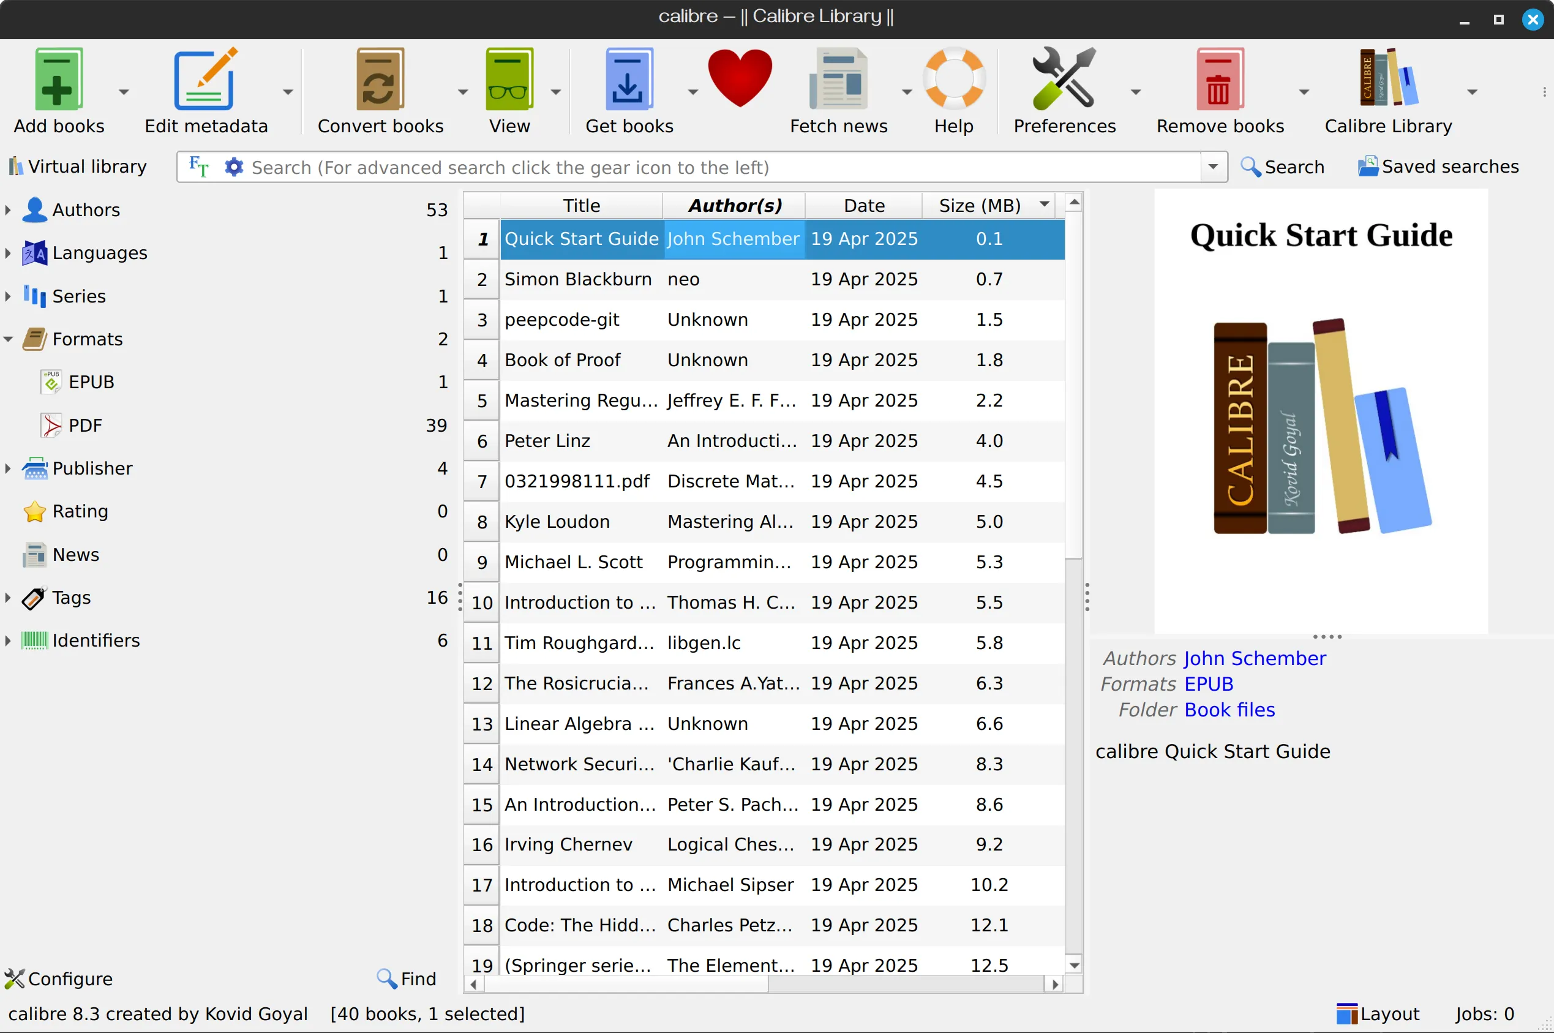The image size is (1554, 1033).
Task: Open the Jobs: 0 indicator
Action: coord(1484,1014)
